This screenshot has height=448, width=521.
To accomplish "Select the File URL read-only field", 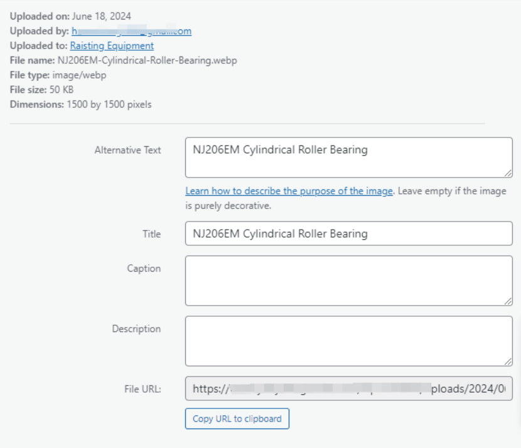I will 348,389.
